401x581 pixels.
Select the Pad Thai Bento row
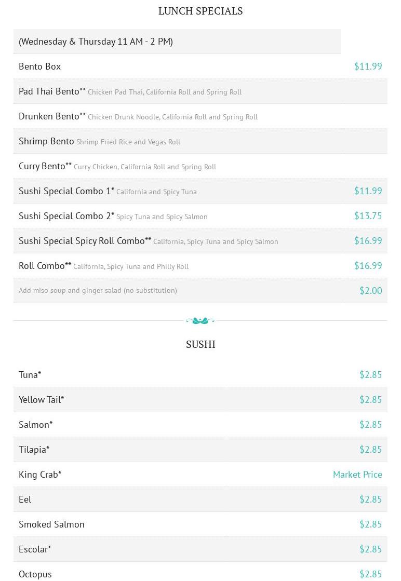click(x=200, y=91)
